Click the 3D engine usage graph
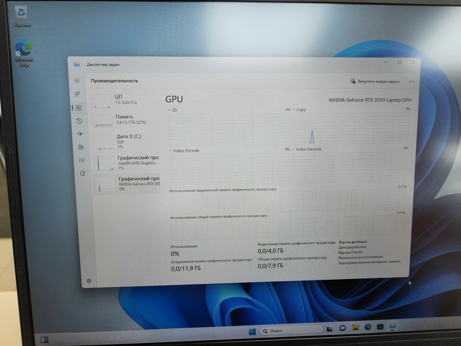 (229, 130)
